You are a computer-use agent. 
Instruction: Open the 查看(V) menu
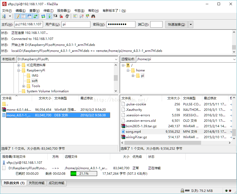pos(34,11)
